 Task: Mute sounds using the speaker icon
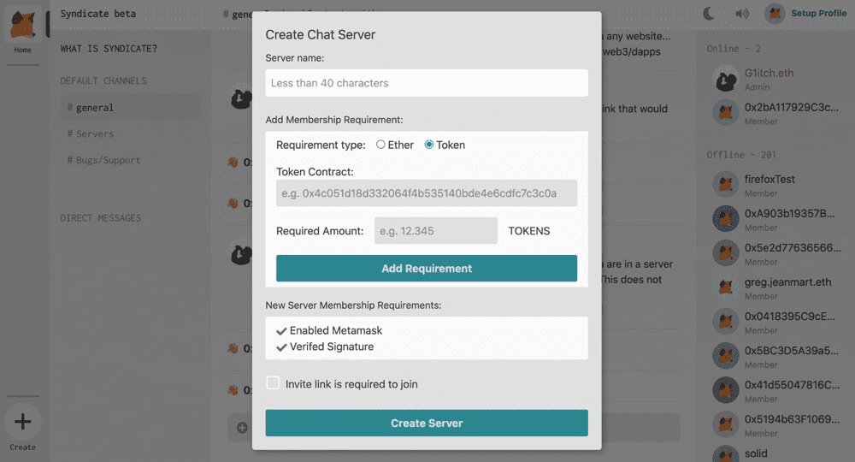tap(741, 13)
